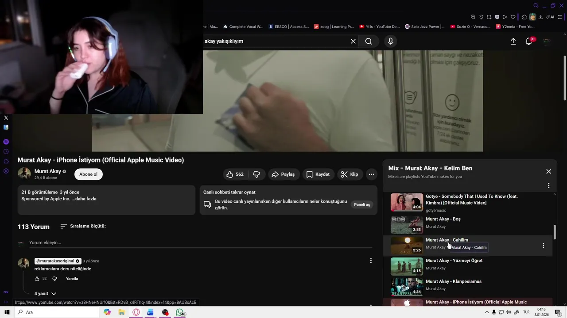The image size is (567, 318).
Task: Expand description with ...daha fazla
Action: point(84,199)
